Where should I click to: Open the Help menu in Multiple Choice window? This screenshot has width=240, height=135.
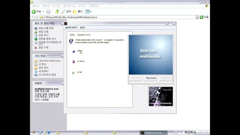coord(82,27)
